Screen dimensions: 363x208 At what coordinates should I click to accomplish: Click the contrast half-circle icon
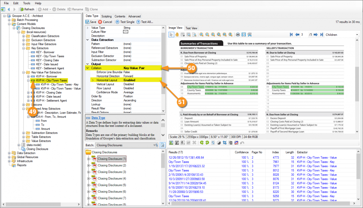pyautogui.click(x=219, y=143)
